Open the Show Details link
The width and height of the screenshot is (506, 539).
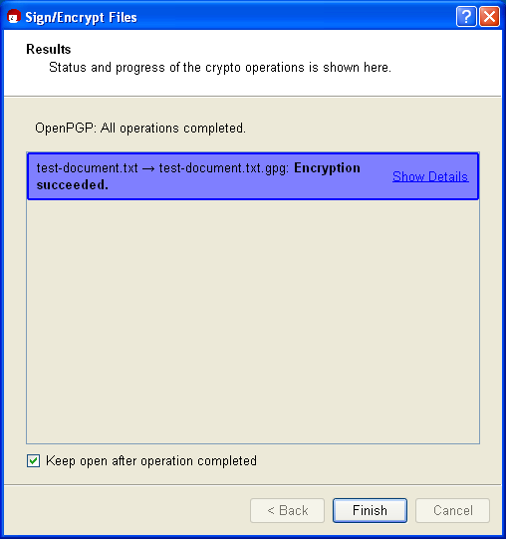(x=430, y=176)
